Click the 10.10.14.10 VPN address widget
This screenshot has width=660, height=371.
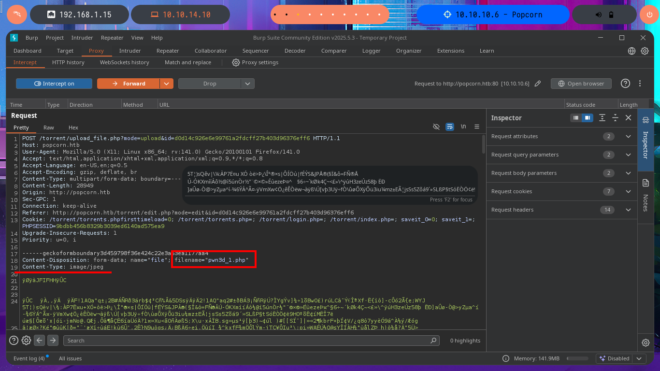point(180,14)
